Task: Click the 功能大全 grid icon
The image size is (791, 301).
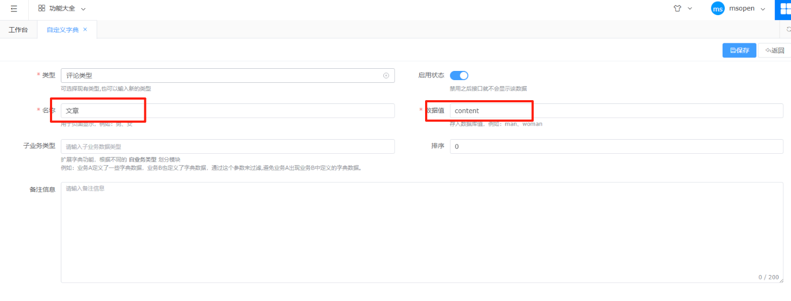Action: (42, 9)
